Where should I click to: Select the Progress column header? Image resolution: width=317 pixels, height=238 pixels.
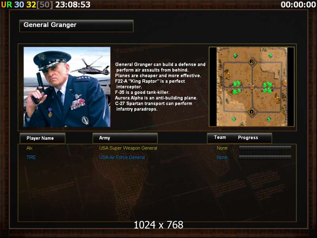[248, 138]
